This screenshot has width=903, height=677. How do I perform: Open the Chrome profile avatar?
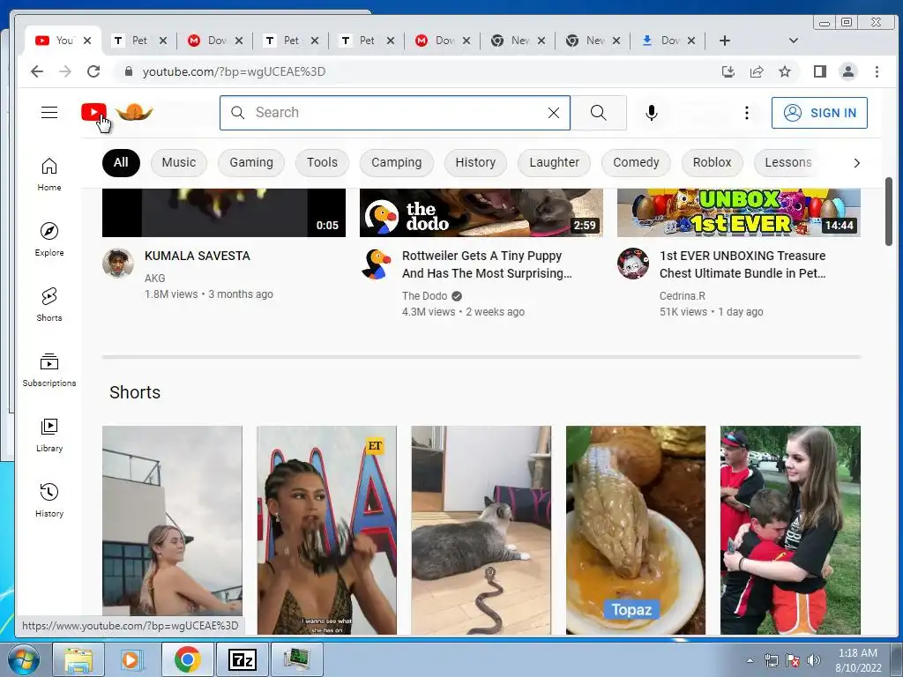click(x=847, y=71)
